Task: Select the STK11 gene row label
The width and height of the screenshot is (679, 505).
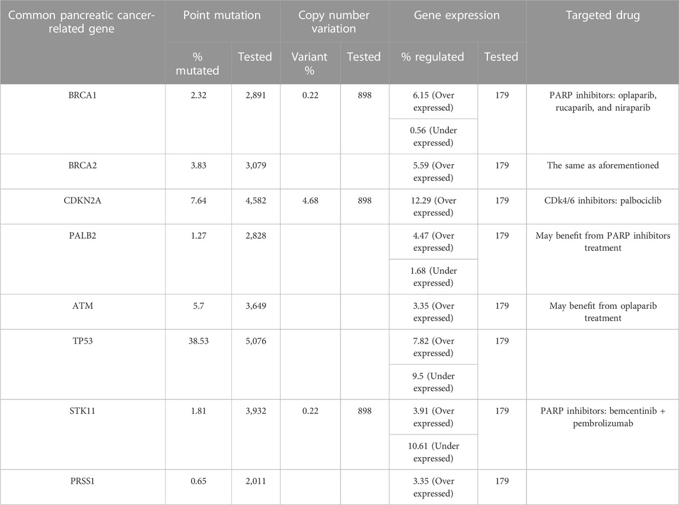Action: pos(82,412)
